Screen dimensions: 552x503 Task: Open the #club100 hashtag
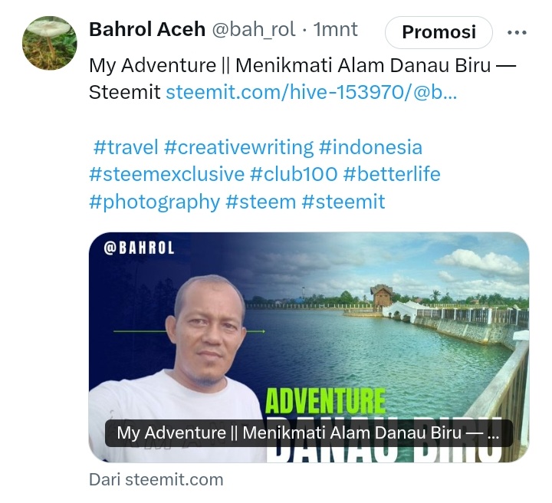[294, 174]
